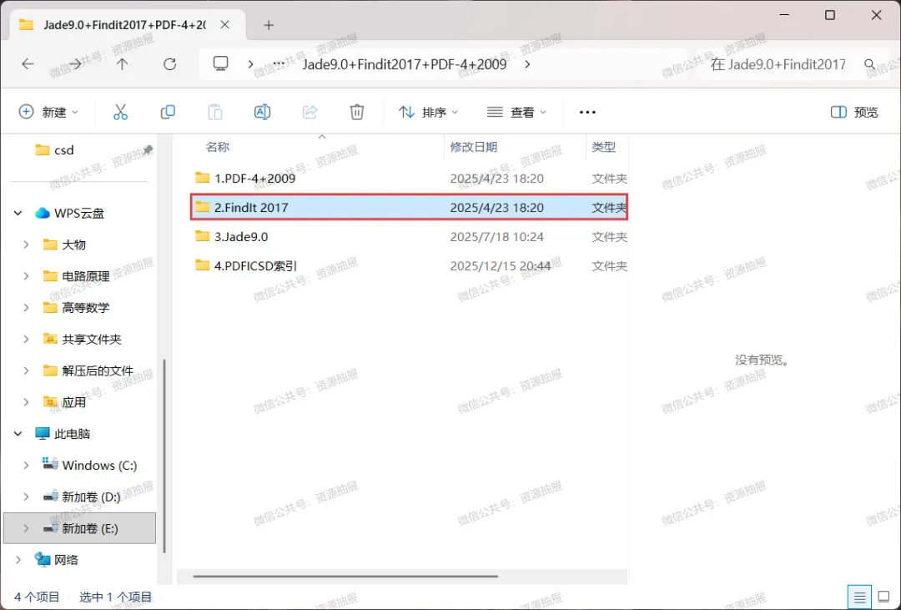Image resolution: width=901 pixels, height=610 pixels.
Task: Select 共享文件夹 in navigation pane
Action: click(x=83, y=339)
